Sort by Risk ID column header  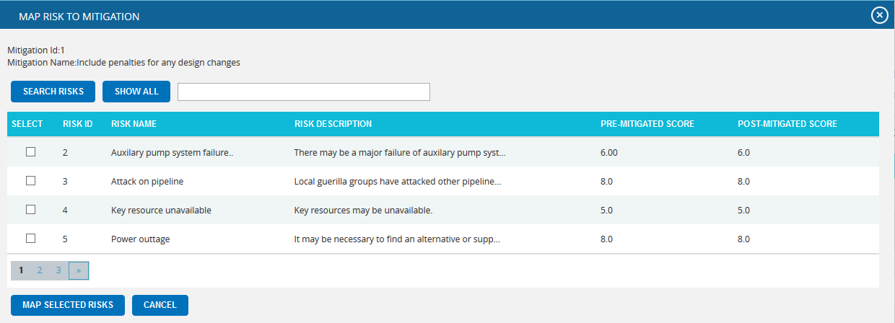(x=77, y=124)
